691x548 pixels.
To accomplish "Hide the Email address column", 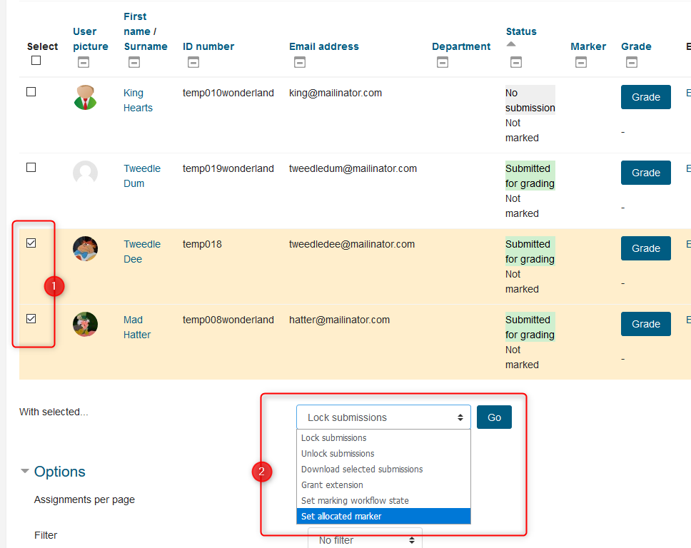I will click(x=300, y=63).
